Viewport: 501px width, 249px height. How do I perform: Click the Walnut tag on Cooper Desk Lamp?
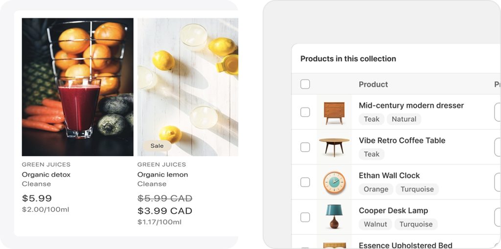coord(375,225)
